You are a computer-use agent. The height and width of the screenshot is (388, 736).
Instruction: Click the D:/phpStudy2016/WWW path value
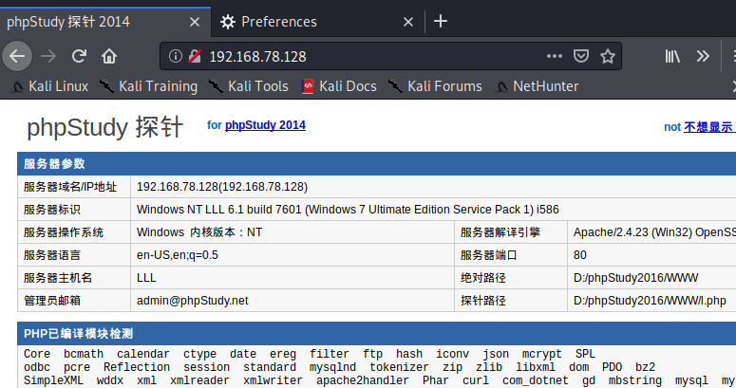(x=635, y=278)
